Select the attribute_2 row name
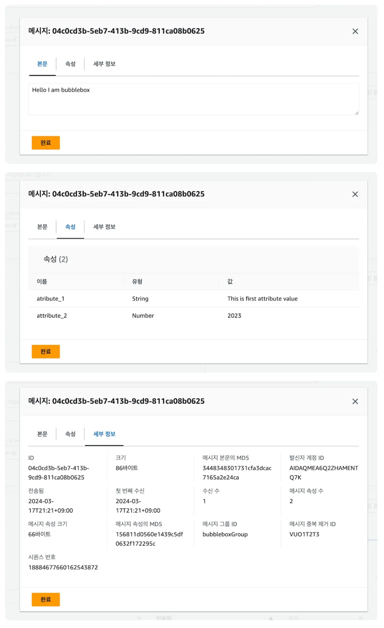Viewport: 384px width, 628px height. pos(52,316)
